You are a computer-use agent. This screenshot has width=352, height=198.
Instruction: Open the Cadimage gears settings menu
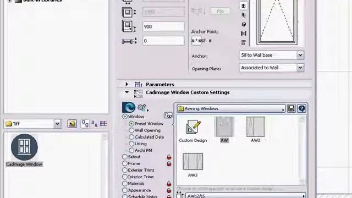142,108
